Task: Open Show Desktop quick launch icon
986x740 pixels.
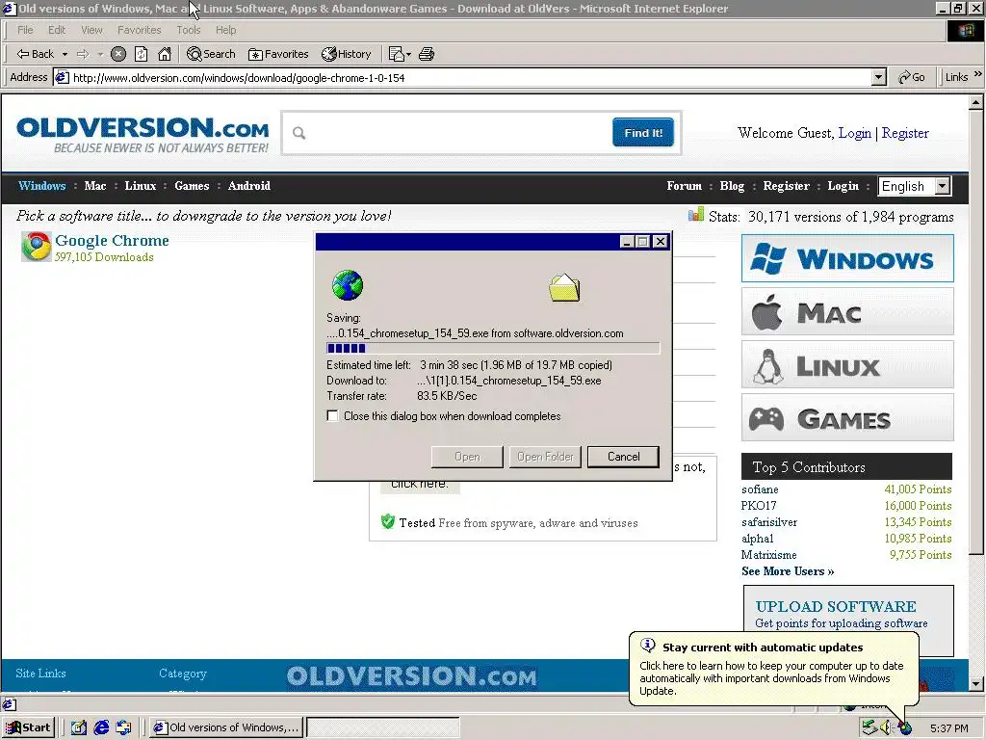Action: (x=79, y=727)
